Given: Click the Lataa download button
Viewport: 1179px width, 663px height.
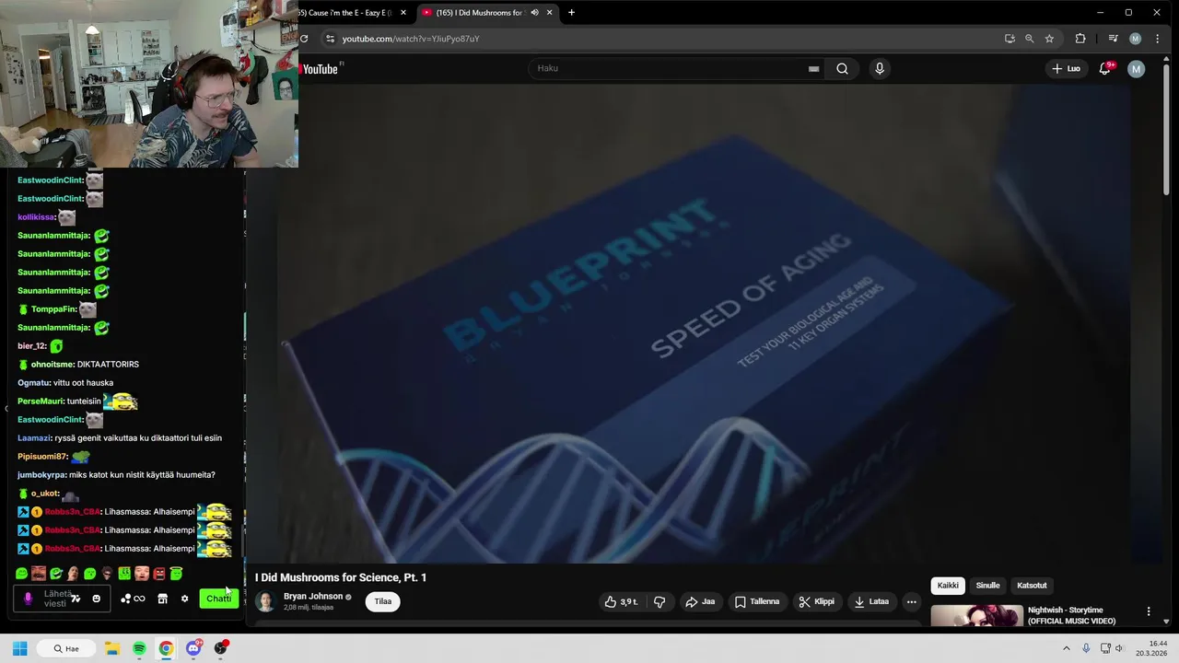Looking at the screenshot, I should tap(871, 601).
